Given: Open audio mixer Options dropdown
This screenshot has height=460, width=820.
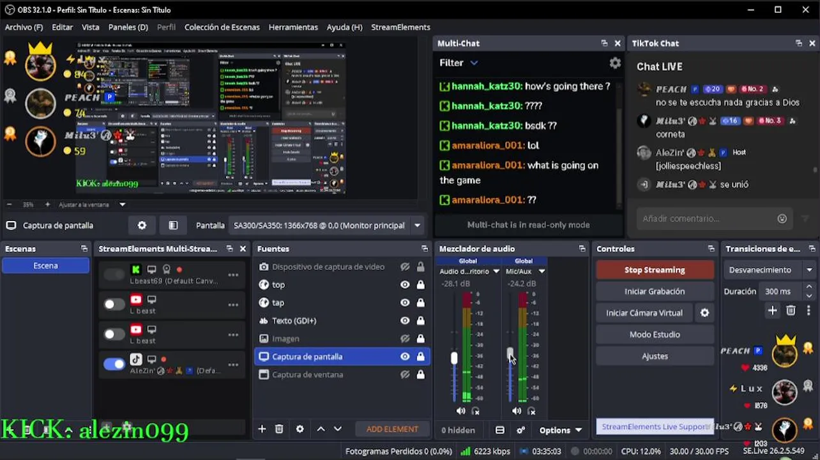Looking at the screenshot, I should click(x=560, y=430).
